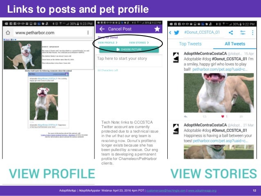The height and width of the screenshot is (196, 261).
Task: Open the Twitter overflow three-dot menu
Action: (252, 32)
